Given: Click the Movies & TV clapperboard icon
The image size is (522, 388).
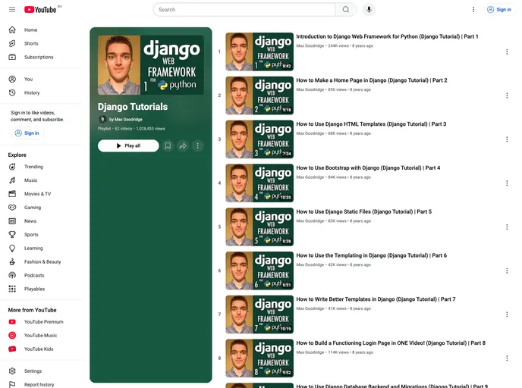Looking at the screenshot, I should pos(12,194).
